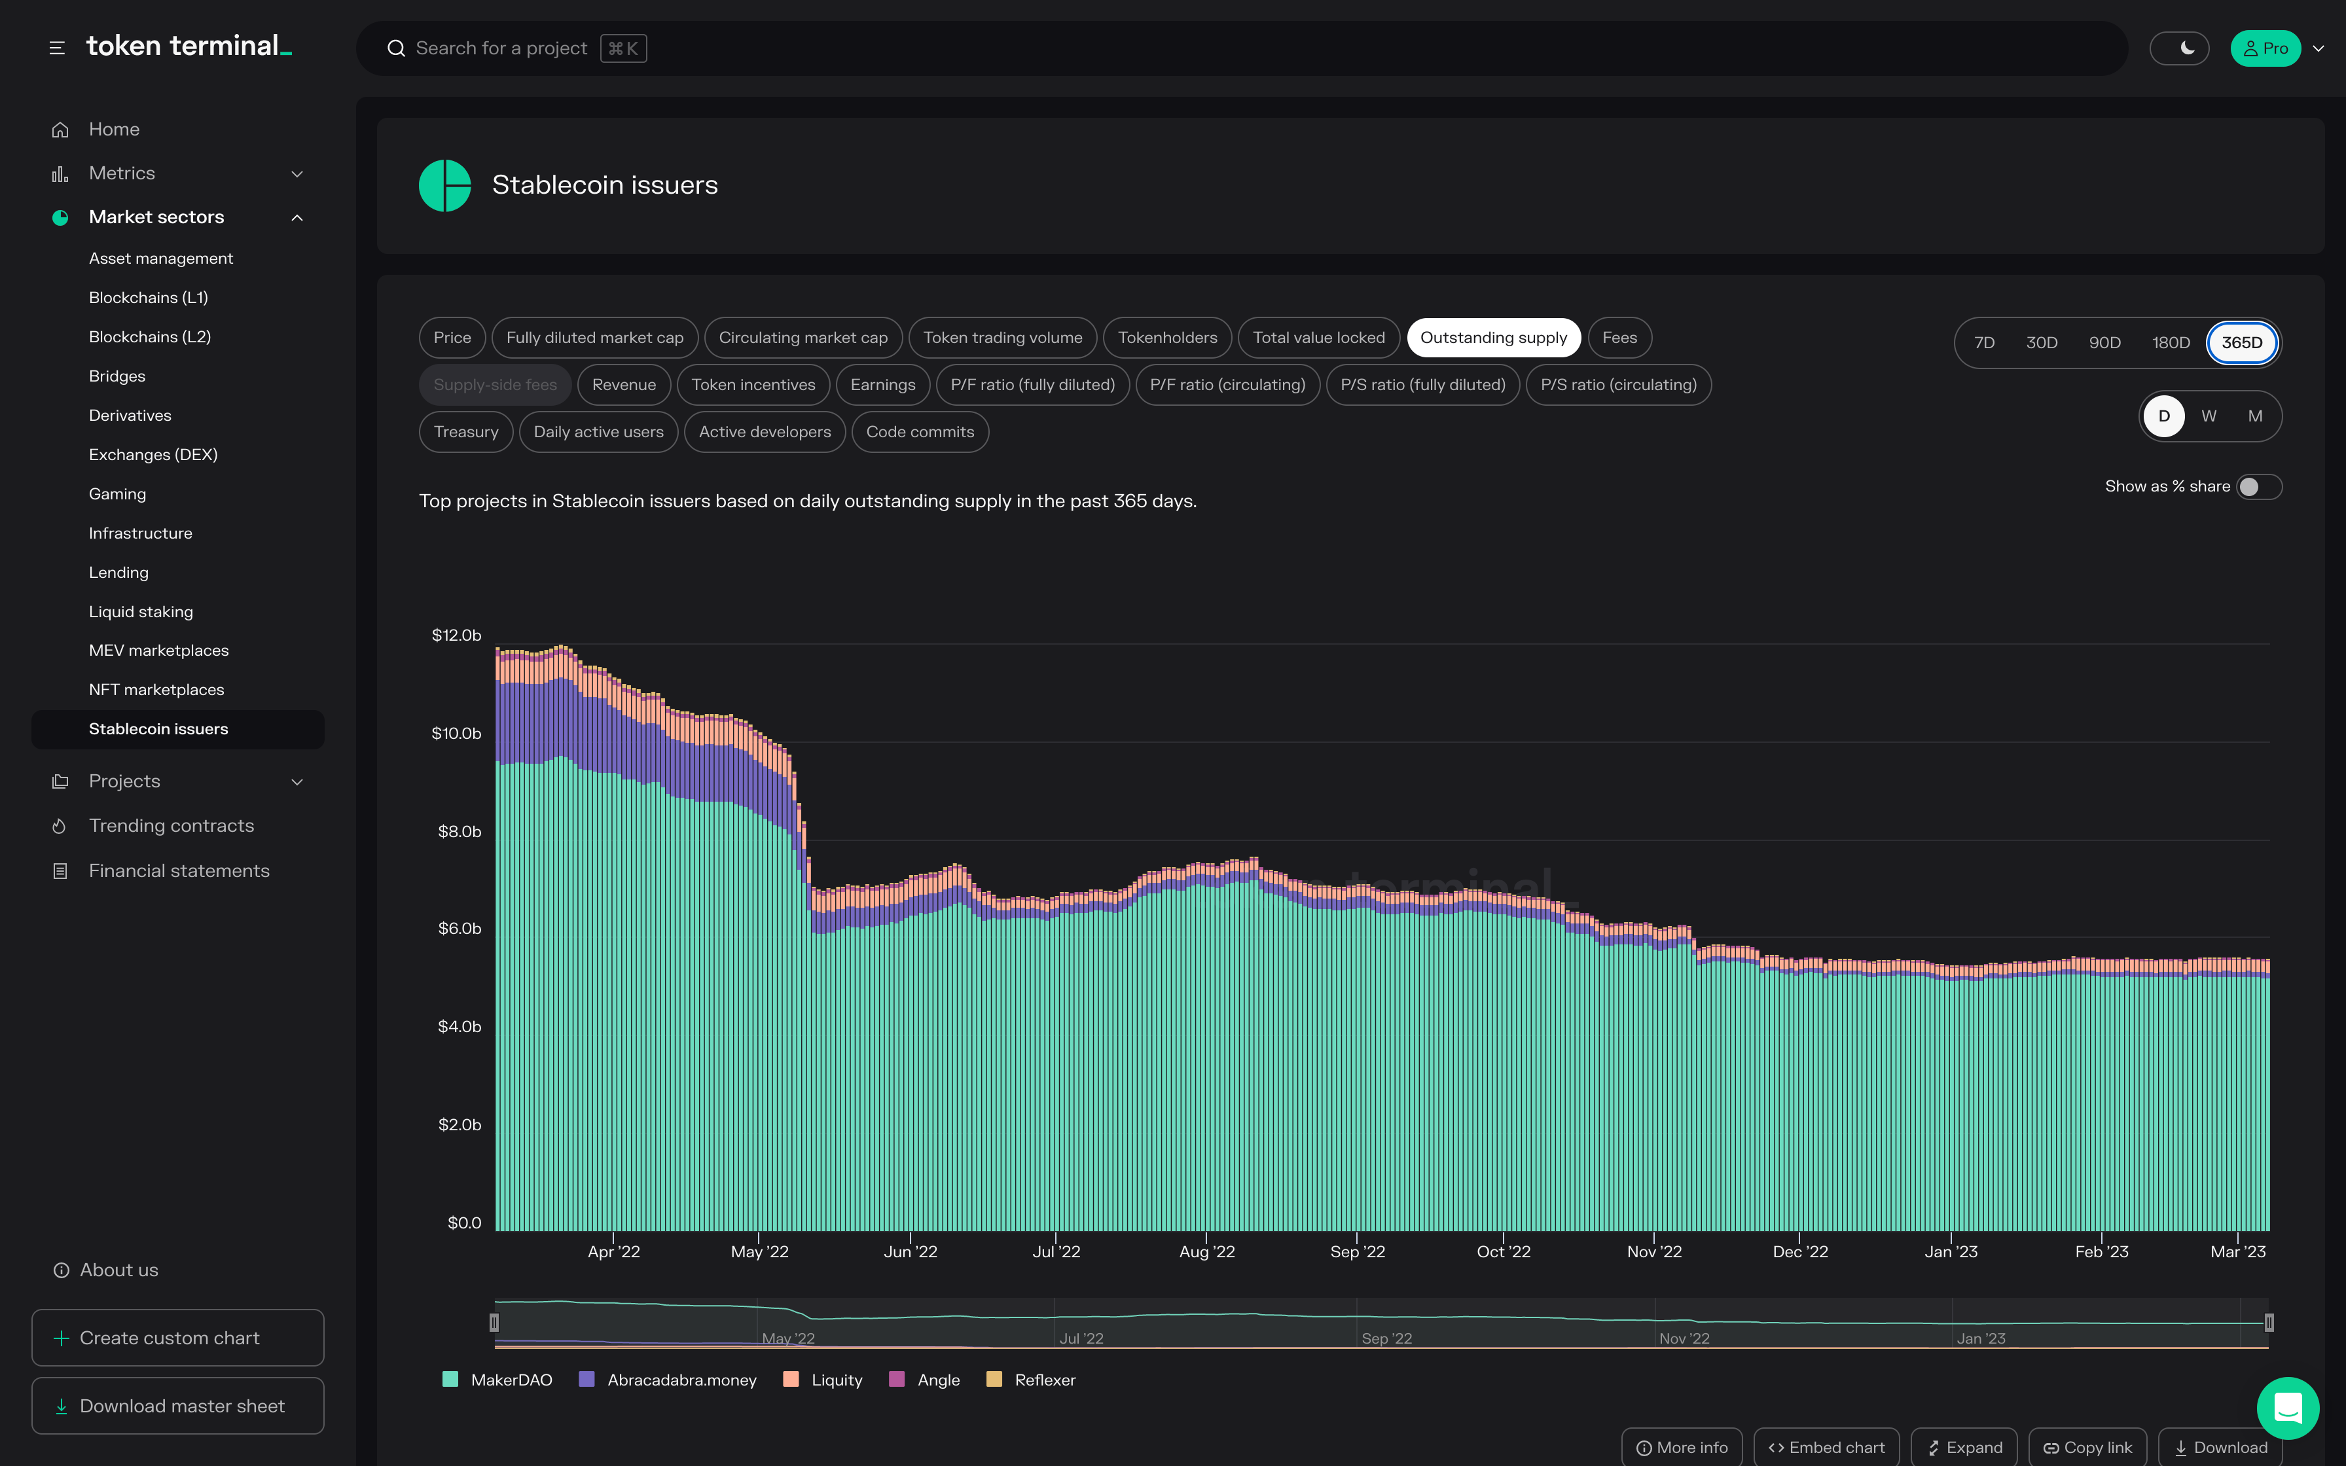2346x1466 pixels.
Task: Click the hamburger menu icon
Action: coord(57,48)
